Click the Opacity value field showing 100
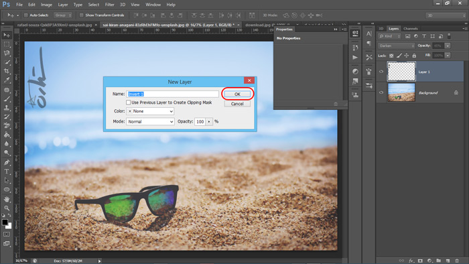Screen dimensions: 469x264 (x=200, y=122)
